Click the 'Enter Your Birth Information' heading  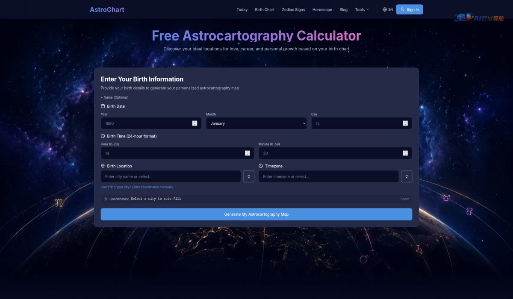pyautogui.click(x=142, y=79)
